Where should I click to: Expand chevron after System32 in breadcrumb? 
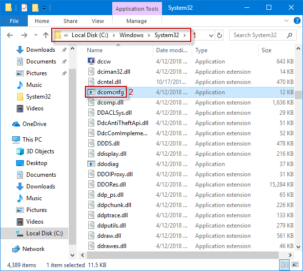pyautogui.click(x=185, y=35)
